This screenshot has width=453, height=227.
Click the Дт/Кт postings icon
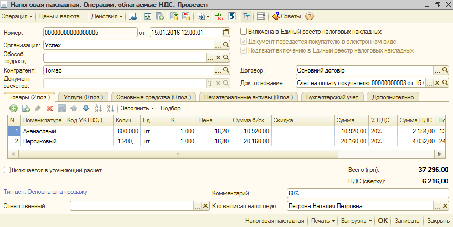[x=219, y=16]
